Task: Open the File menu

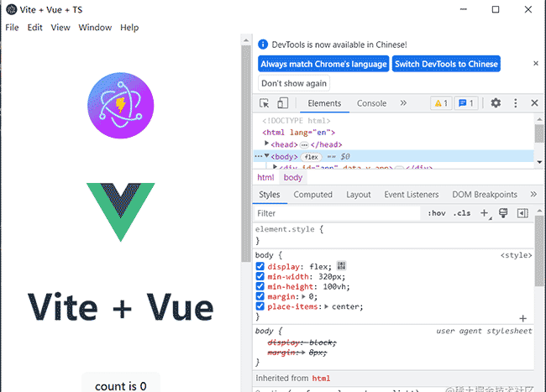Action: pyautogui.click(x=12, y=28)
